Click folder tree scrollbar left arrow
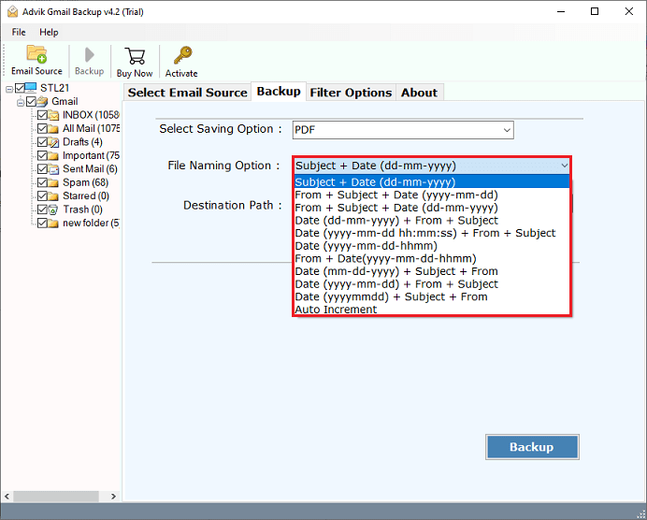 (x=7, y=496)
